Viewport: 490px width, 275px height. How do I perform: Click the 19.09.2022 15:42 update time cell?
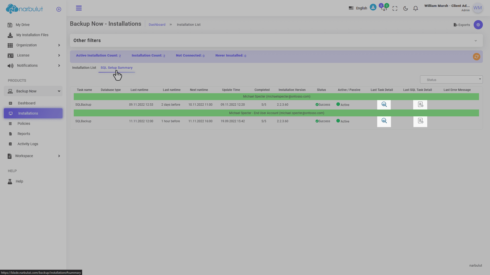(233, 121)
